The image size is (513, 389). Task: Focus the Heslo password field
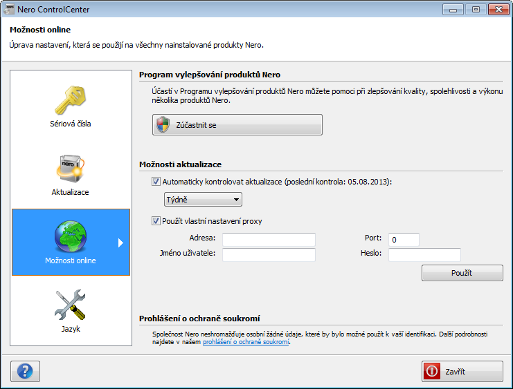[x=424, y=255]
